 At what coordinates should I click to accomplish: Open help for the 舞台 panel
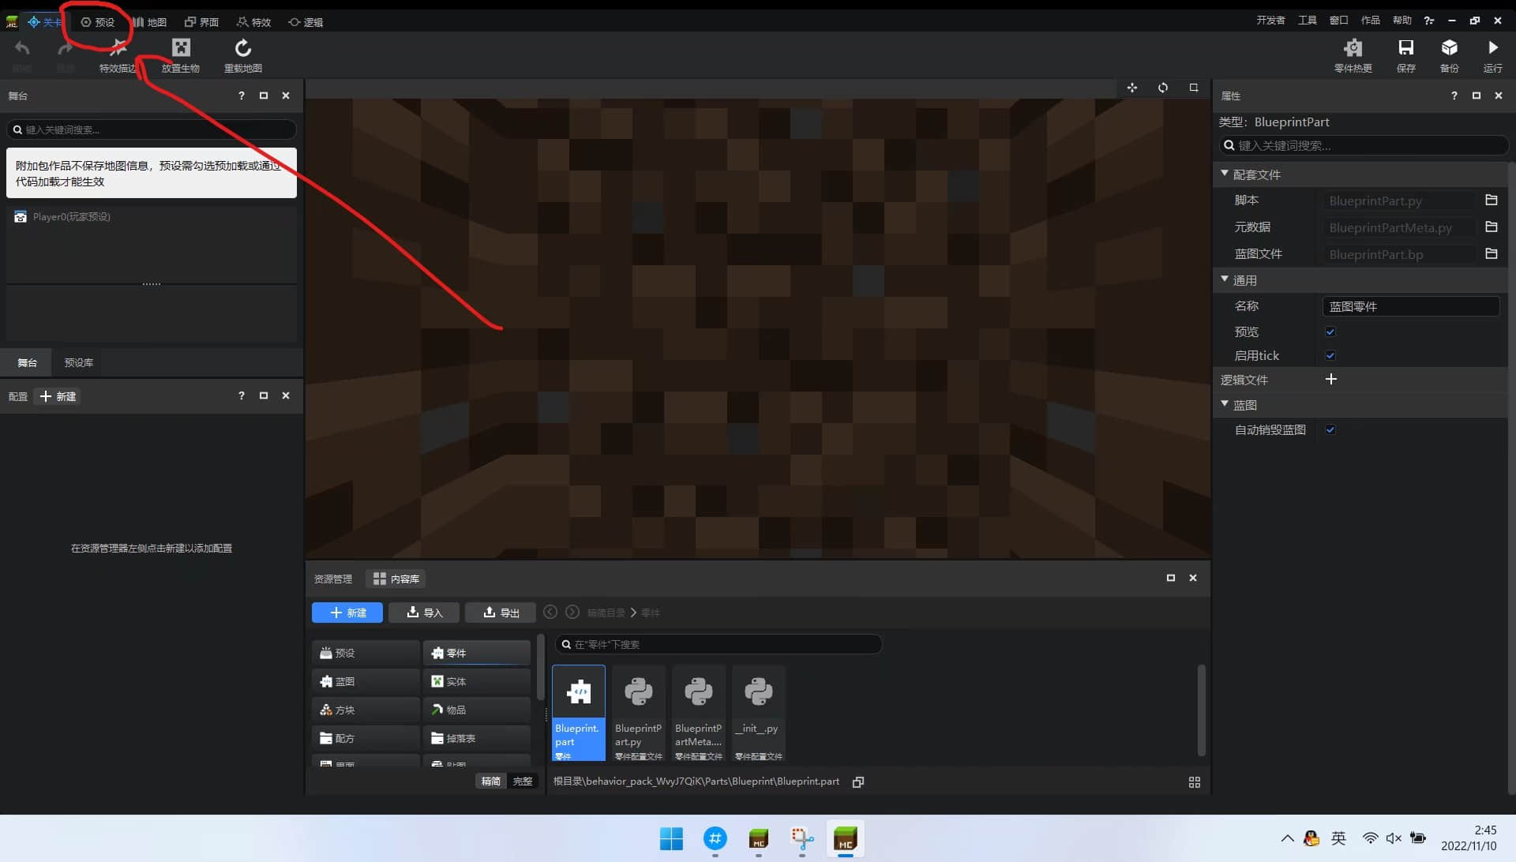(241, 96)
